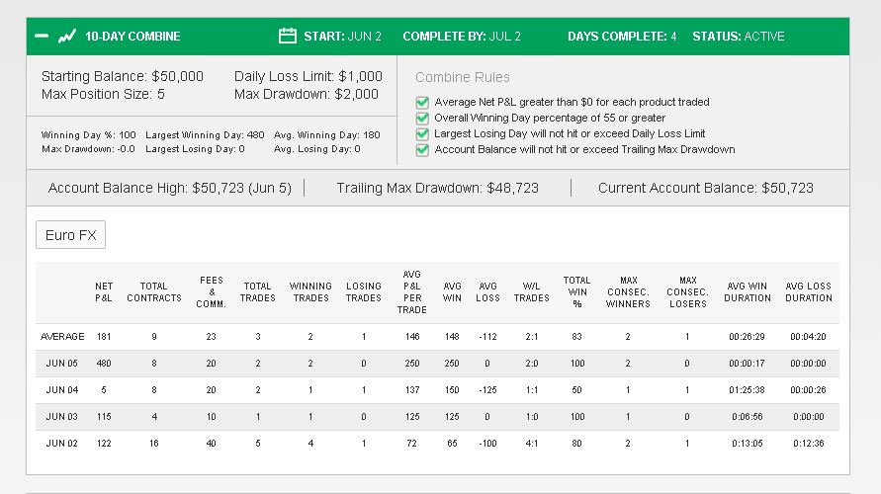
Task: Click the -125 avg loss on JUN 04
Action: pyautogui.click(x=487, y=390)
